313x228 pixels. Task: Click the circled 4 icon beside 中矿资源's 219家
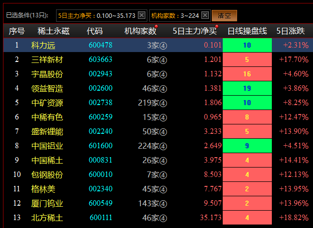(163, 103)
